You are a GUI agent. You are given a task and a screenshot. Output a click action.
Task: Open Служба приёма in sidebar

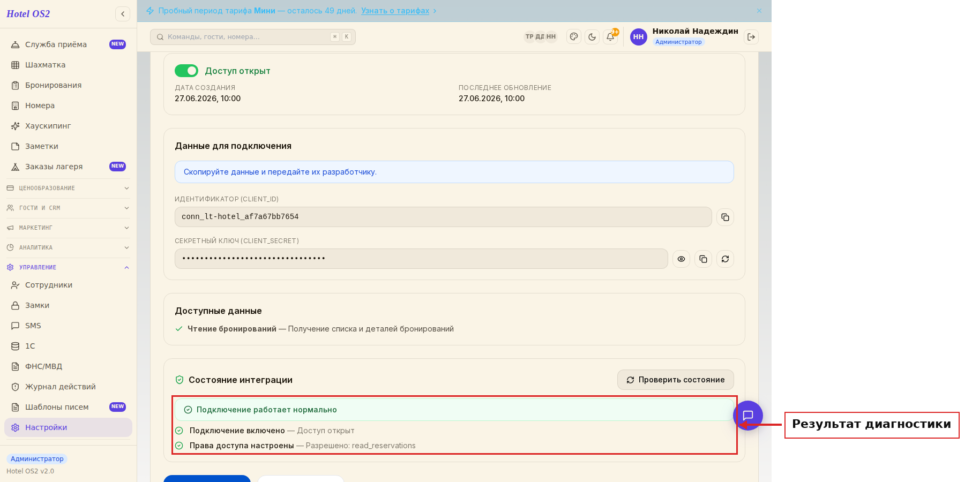click(x=68, y=44)
